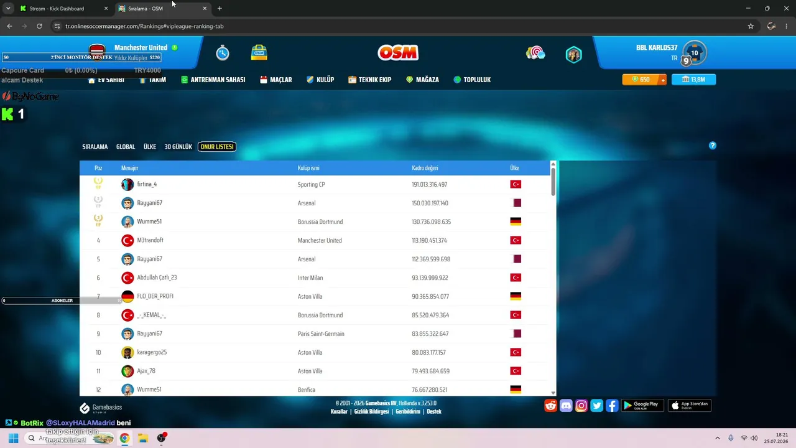796x448 pixels.
Task: Open the ANTRENMAN SAHASI menu
Action: [213, 80]
